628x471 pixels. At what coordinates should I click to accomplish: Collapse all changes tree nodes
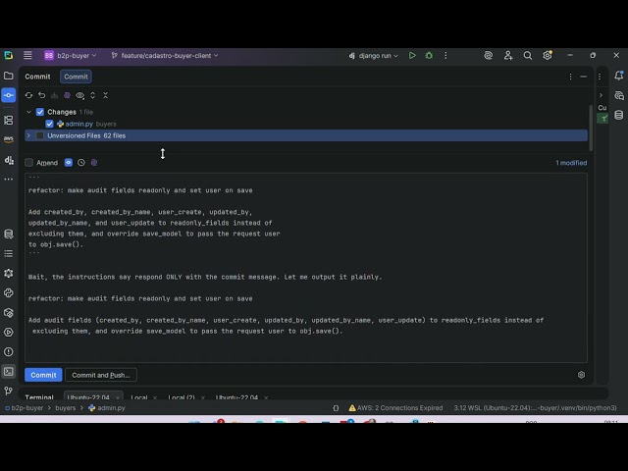[105, 95]
